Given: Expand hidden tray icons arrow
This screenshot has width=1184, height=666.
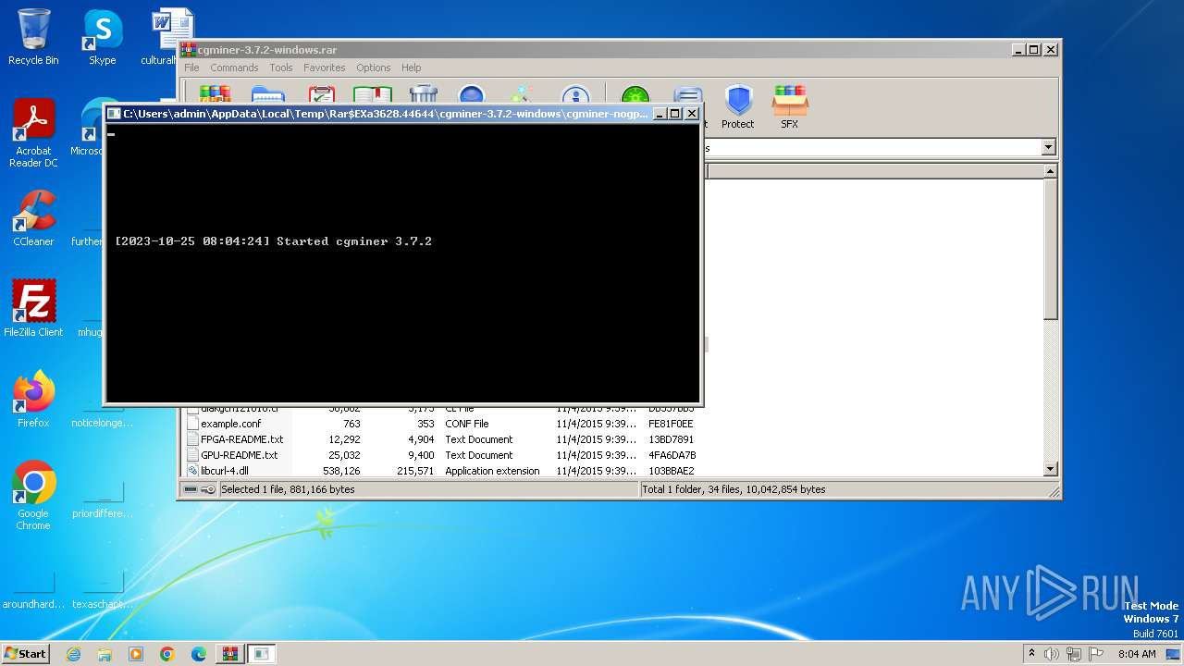Looking at the screenshot, I should (1031, 653).
